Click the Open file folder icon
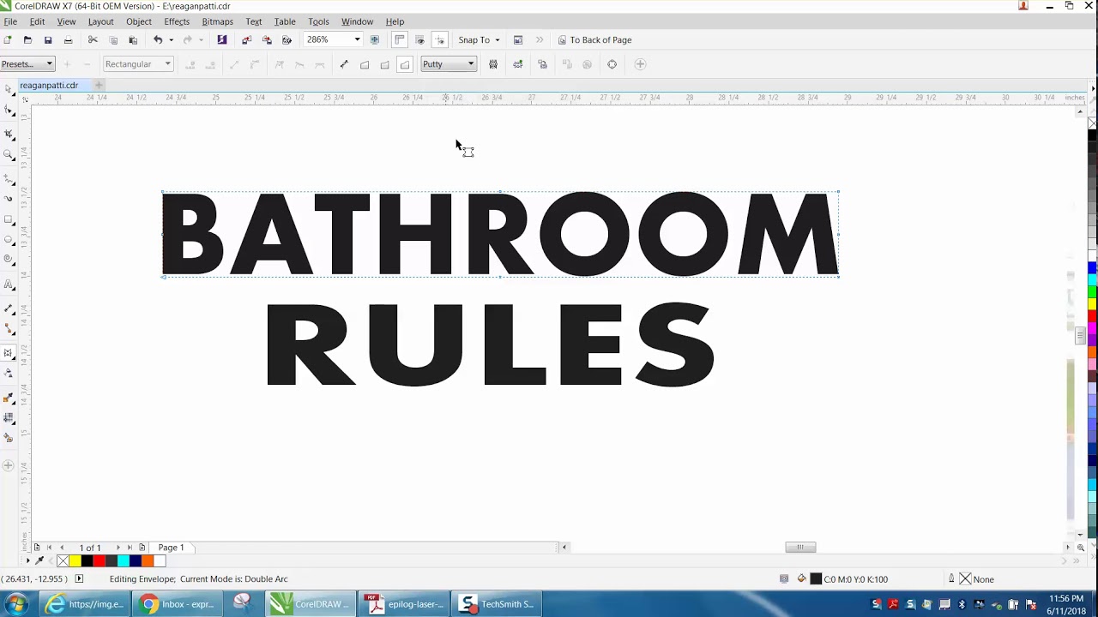The height and width of the screenshot is (617, 1098). point(27,40)
